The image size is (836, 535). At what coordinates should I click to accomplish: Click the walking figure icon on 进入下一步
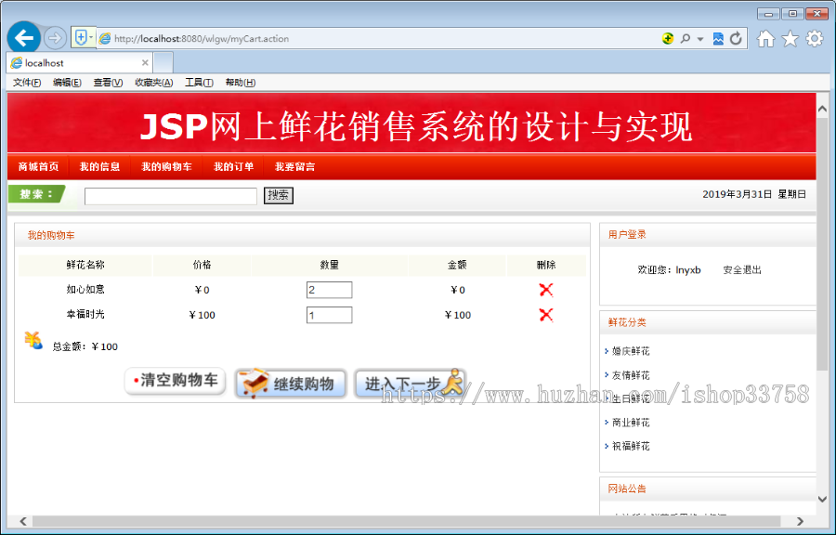452,383
